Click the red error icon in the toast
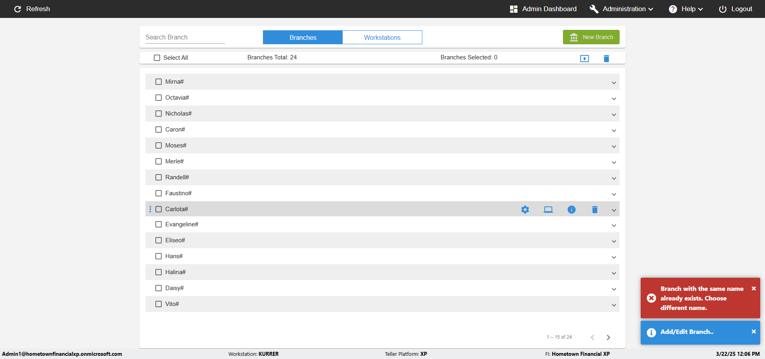Image resolution: width=765 pixels, height=359 pixels. [651, 298]
